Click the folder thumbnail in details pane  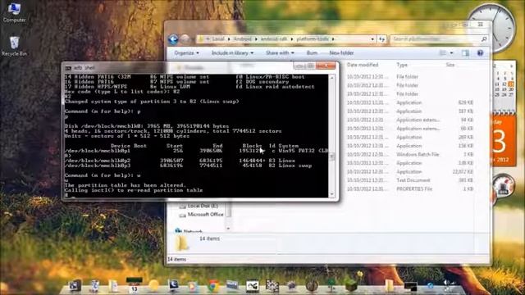click(x=182, y=243)
